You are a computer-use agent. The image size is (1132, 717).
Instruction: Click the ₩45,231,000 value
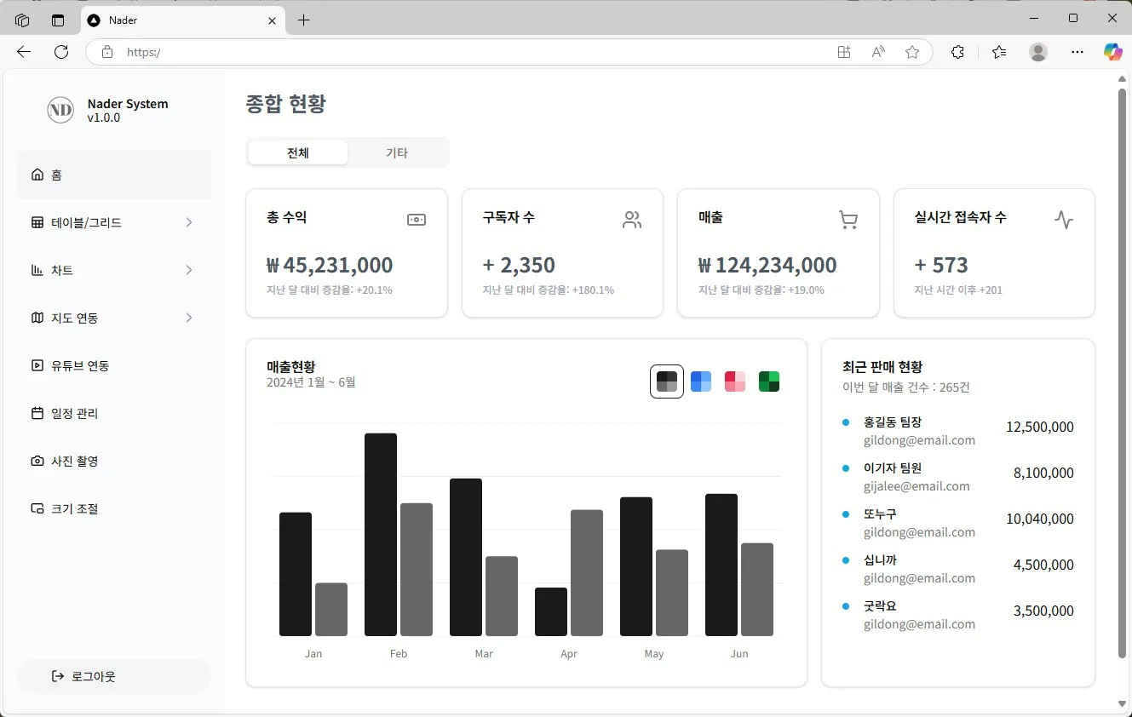[330, 265]
